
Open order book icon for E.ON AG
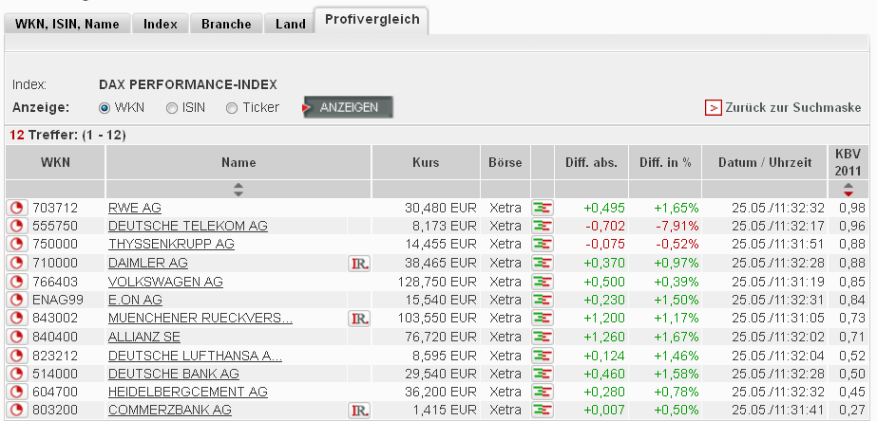click(542, 300)
